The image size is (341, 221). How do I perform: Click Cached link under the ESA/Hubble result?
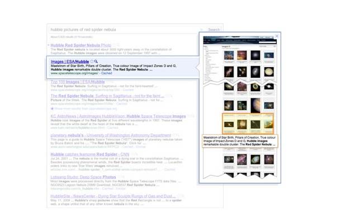coord(107,73)
